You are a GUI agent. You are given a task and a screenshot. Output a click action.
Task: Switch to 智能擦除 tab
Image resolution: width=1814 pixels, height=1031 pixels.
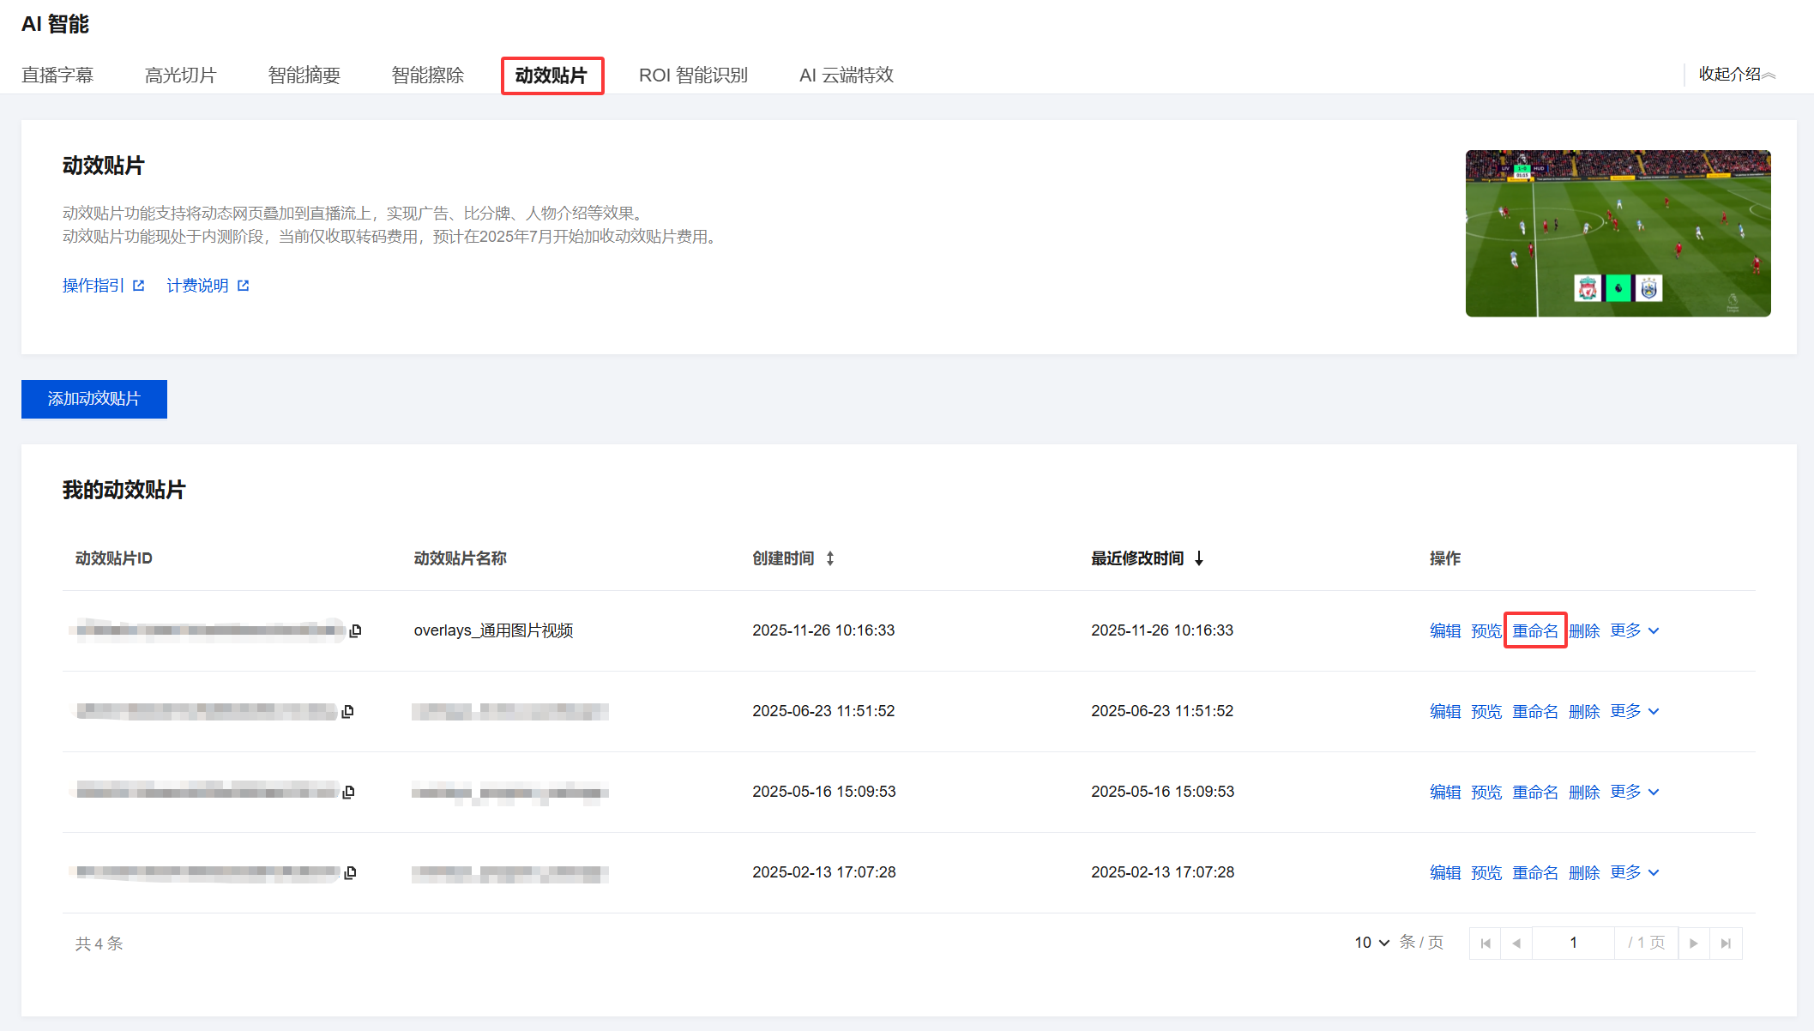[x=427, y=75]
